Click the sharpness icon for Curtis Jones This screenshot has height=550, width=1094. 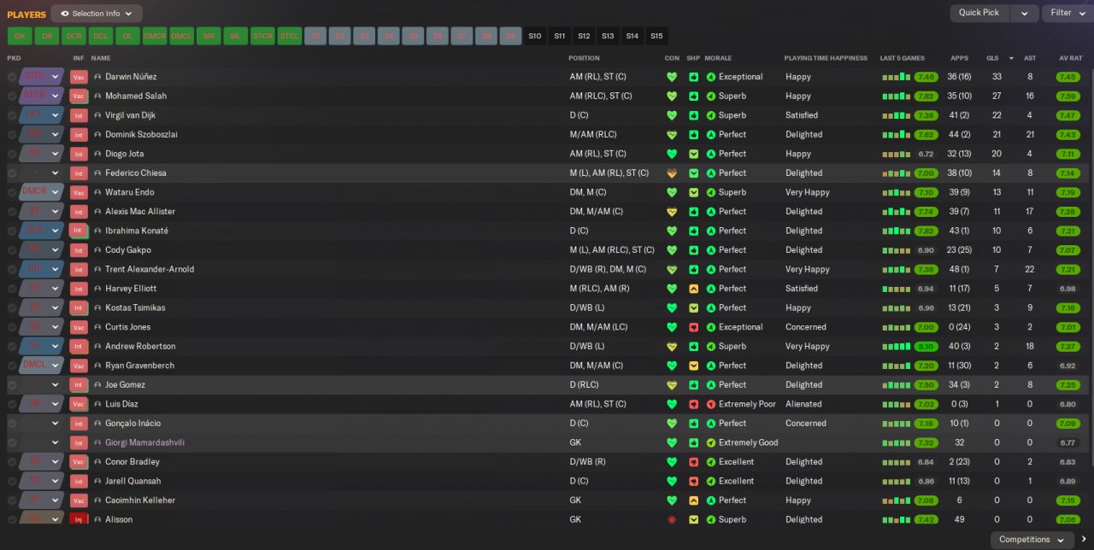(x=693, y=327)
